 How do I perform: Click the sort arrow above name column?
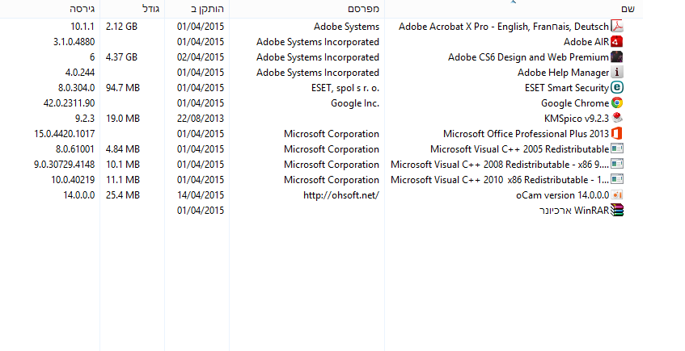click(x=514, y=2)
